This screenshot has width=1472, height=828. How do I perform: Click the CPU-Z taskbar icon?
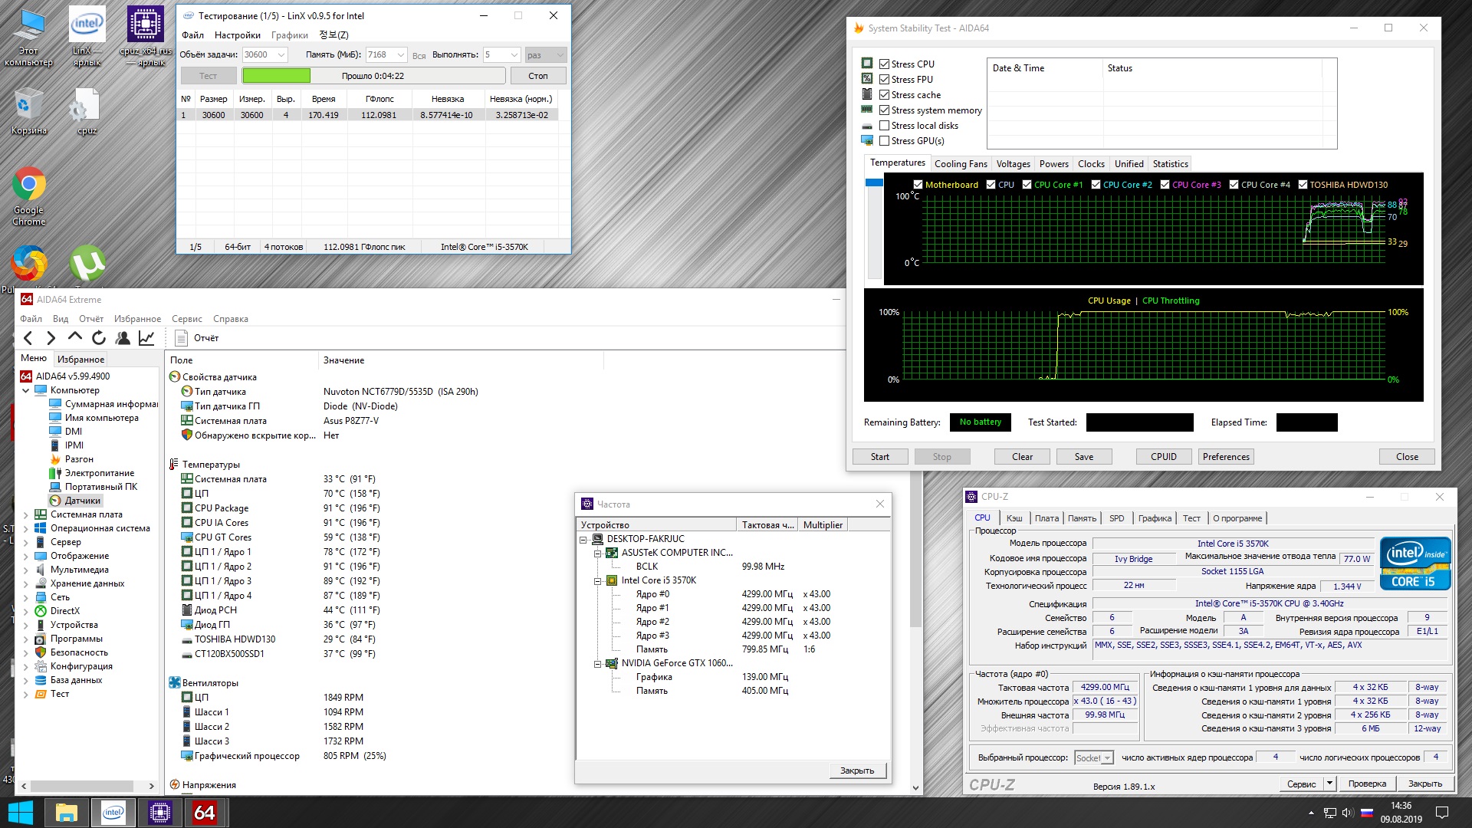tap(160, 812)
